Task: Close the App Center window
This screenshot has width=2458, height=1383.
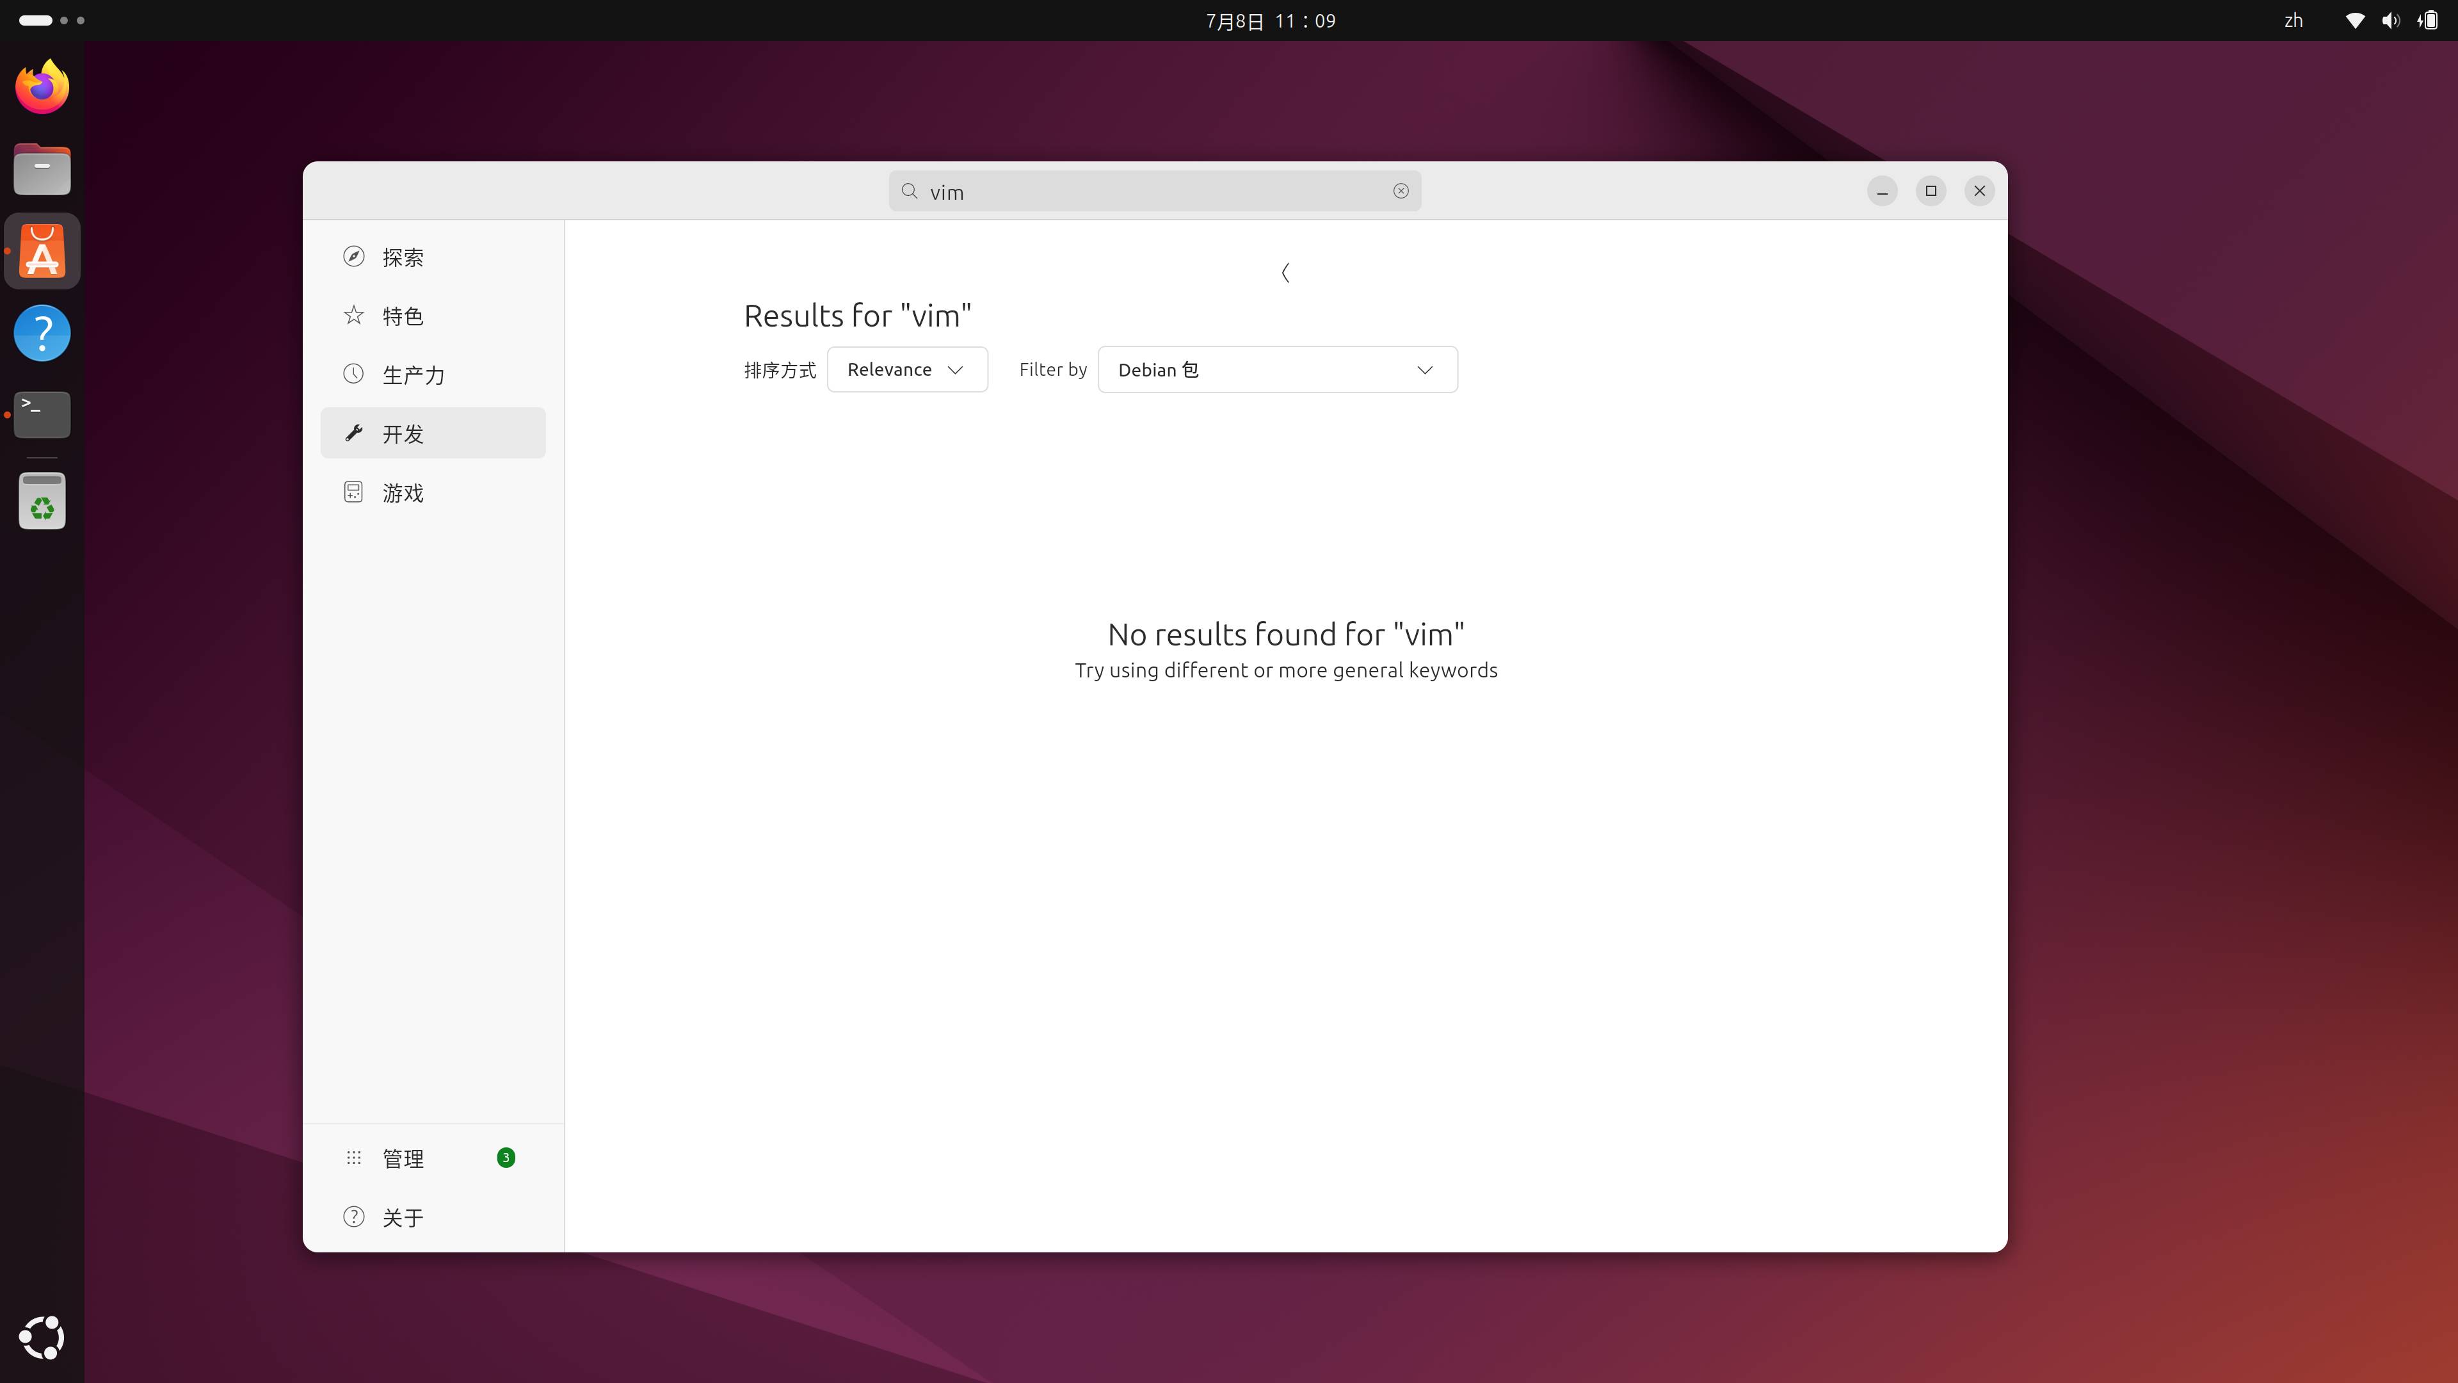Action: (1980, 191)
